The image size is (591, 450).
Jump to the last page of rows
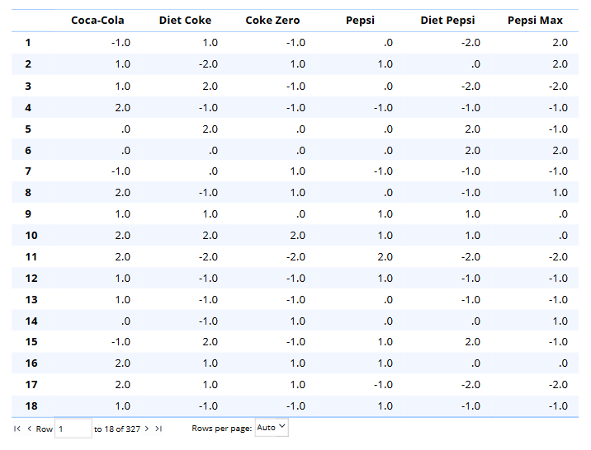(x=158, y=429)
